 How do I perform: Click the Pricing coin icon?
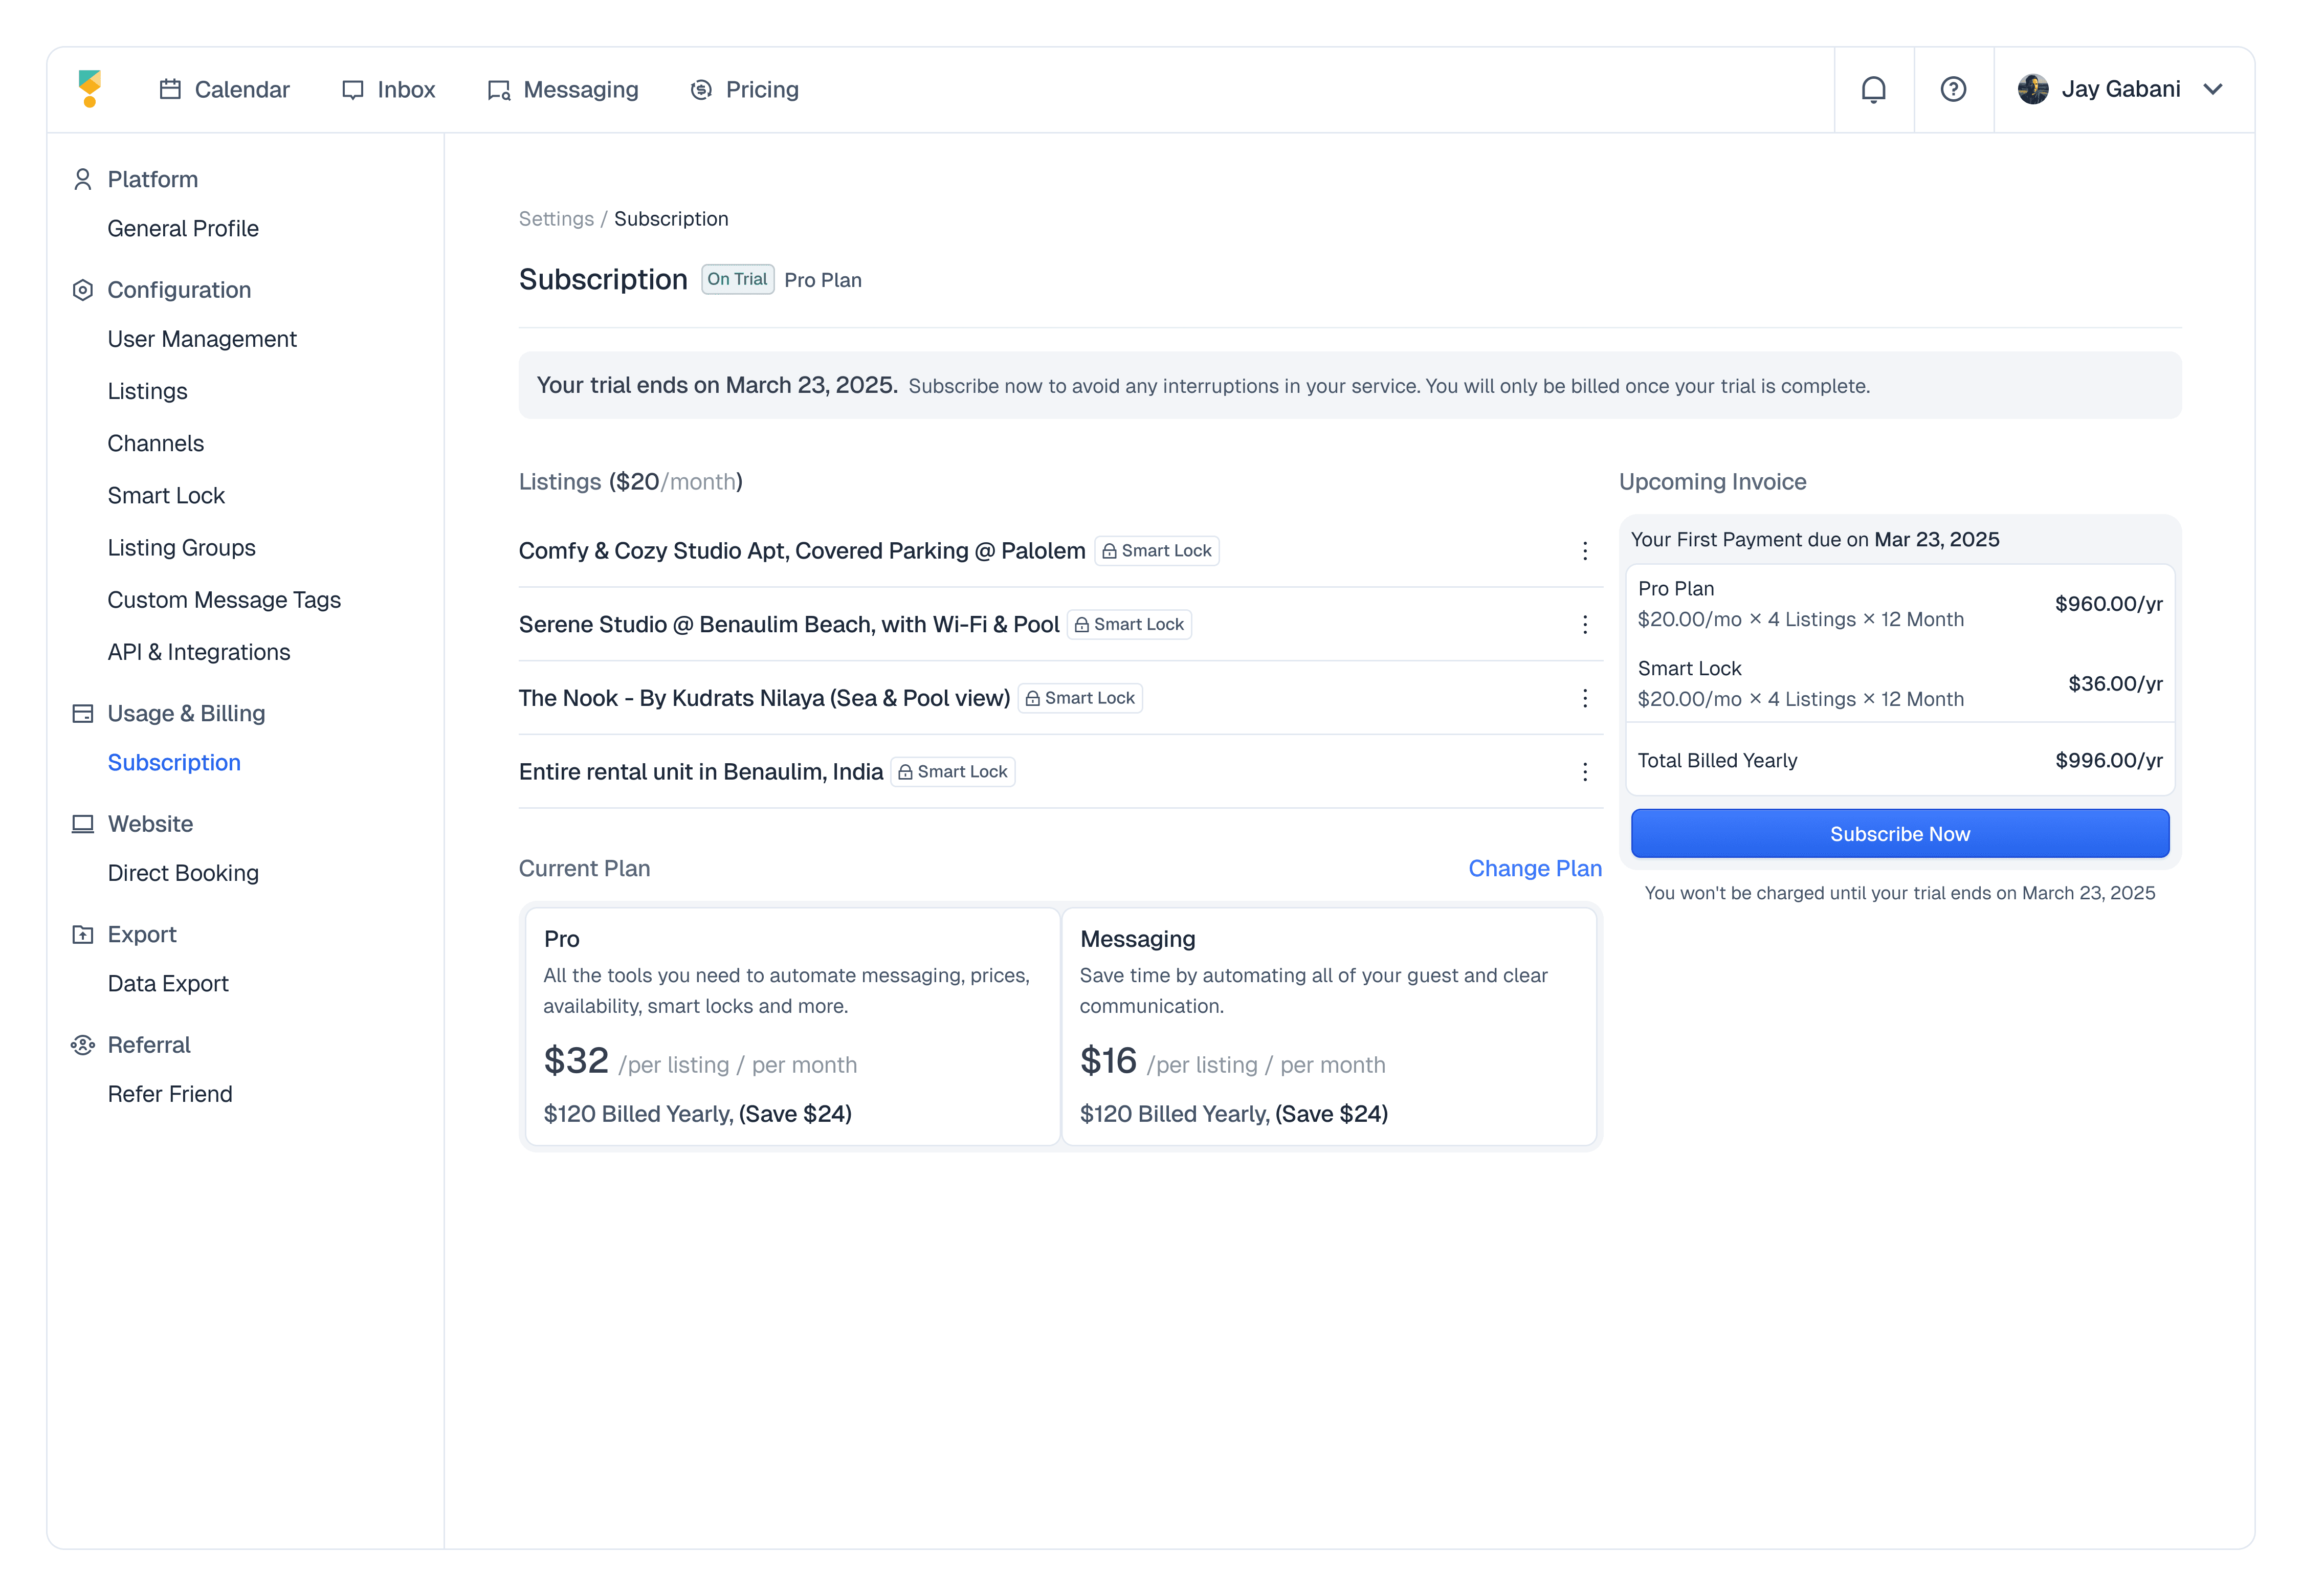(x=701, y=90)
